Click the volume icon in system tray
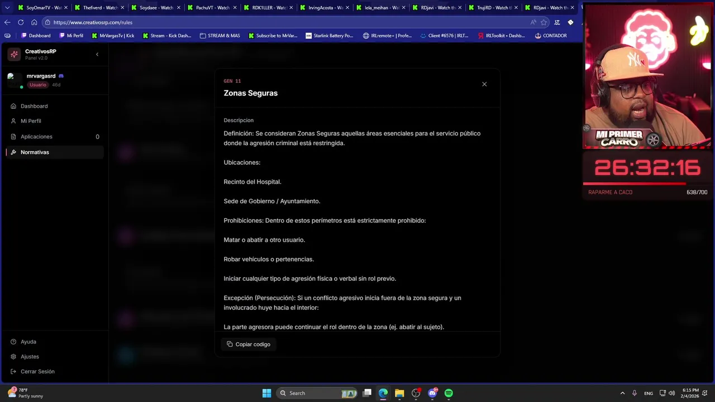715x402 pixels. click(671, 393)
